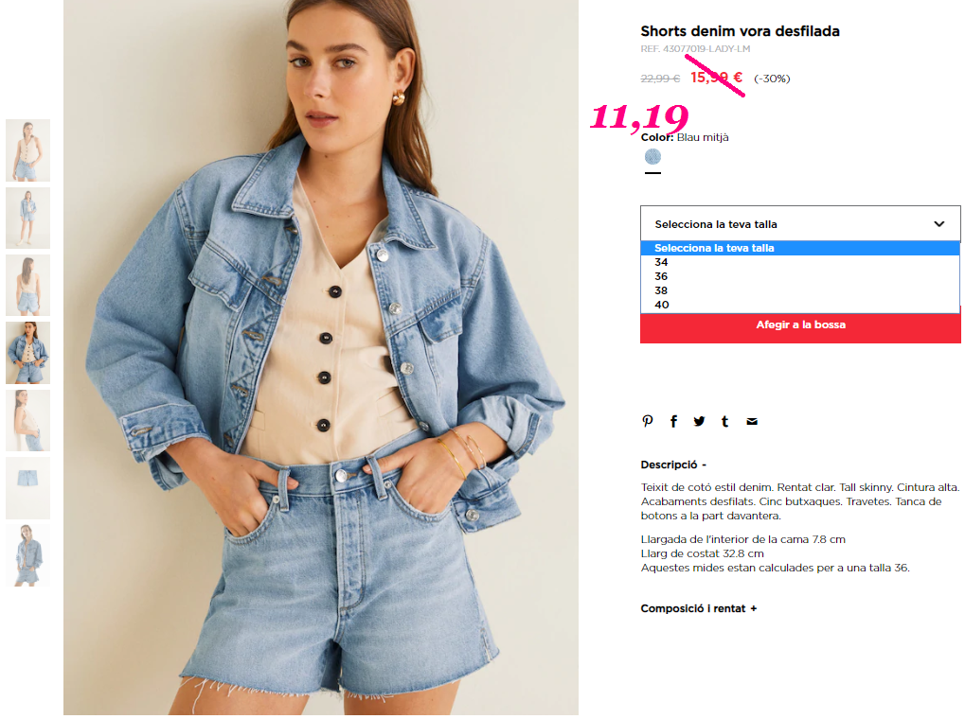965x719 pixels.
Task: Open the shorts-only product thumbnail
Action: [x=27, y=488]
